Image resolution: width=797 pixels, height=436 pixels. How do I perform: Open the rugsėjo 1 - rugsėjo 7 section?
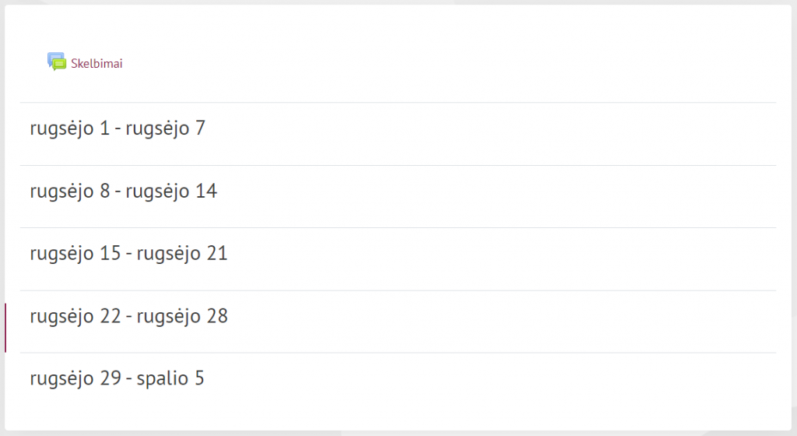click(118, 128)
